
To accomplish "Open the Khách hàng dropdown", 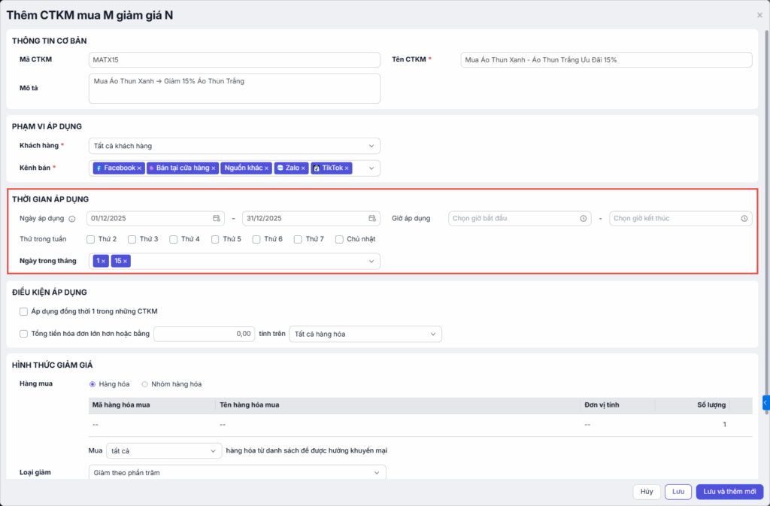I will (x=234, y=146).
